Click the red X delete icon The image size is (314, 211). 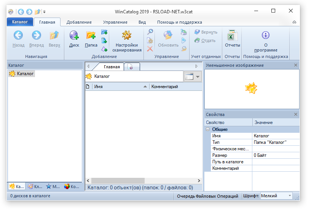coord(150,49)
